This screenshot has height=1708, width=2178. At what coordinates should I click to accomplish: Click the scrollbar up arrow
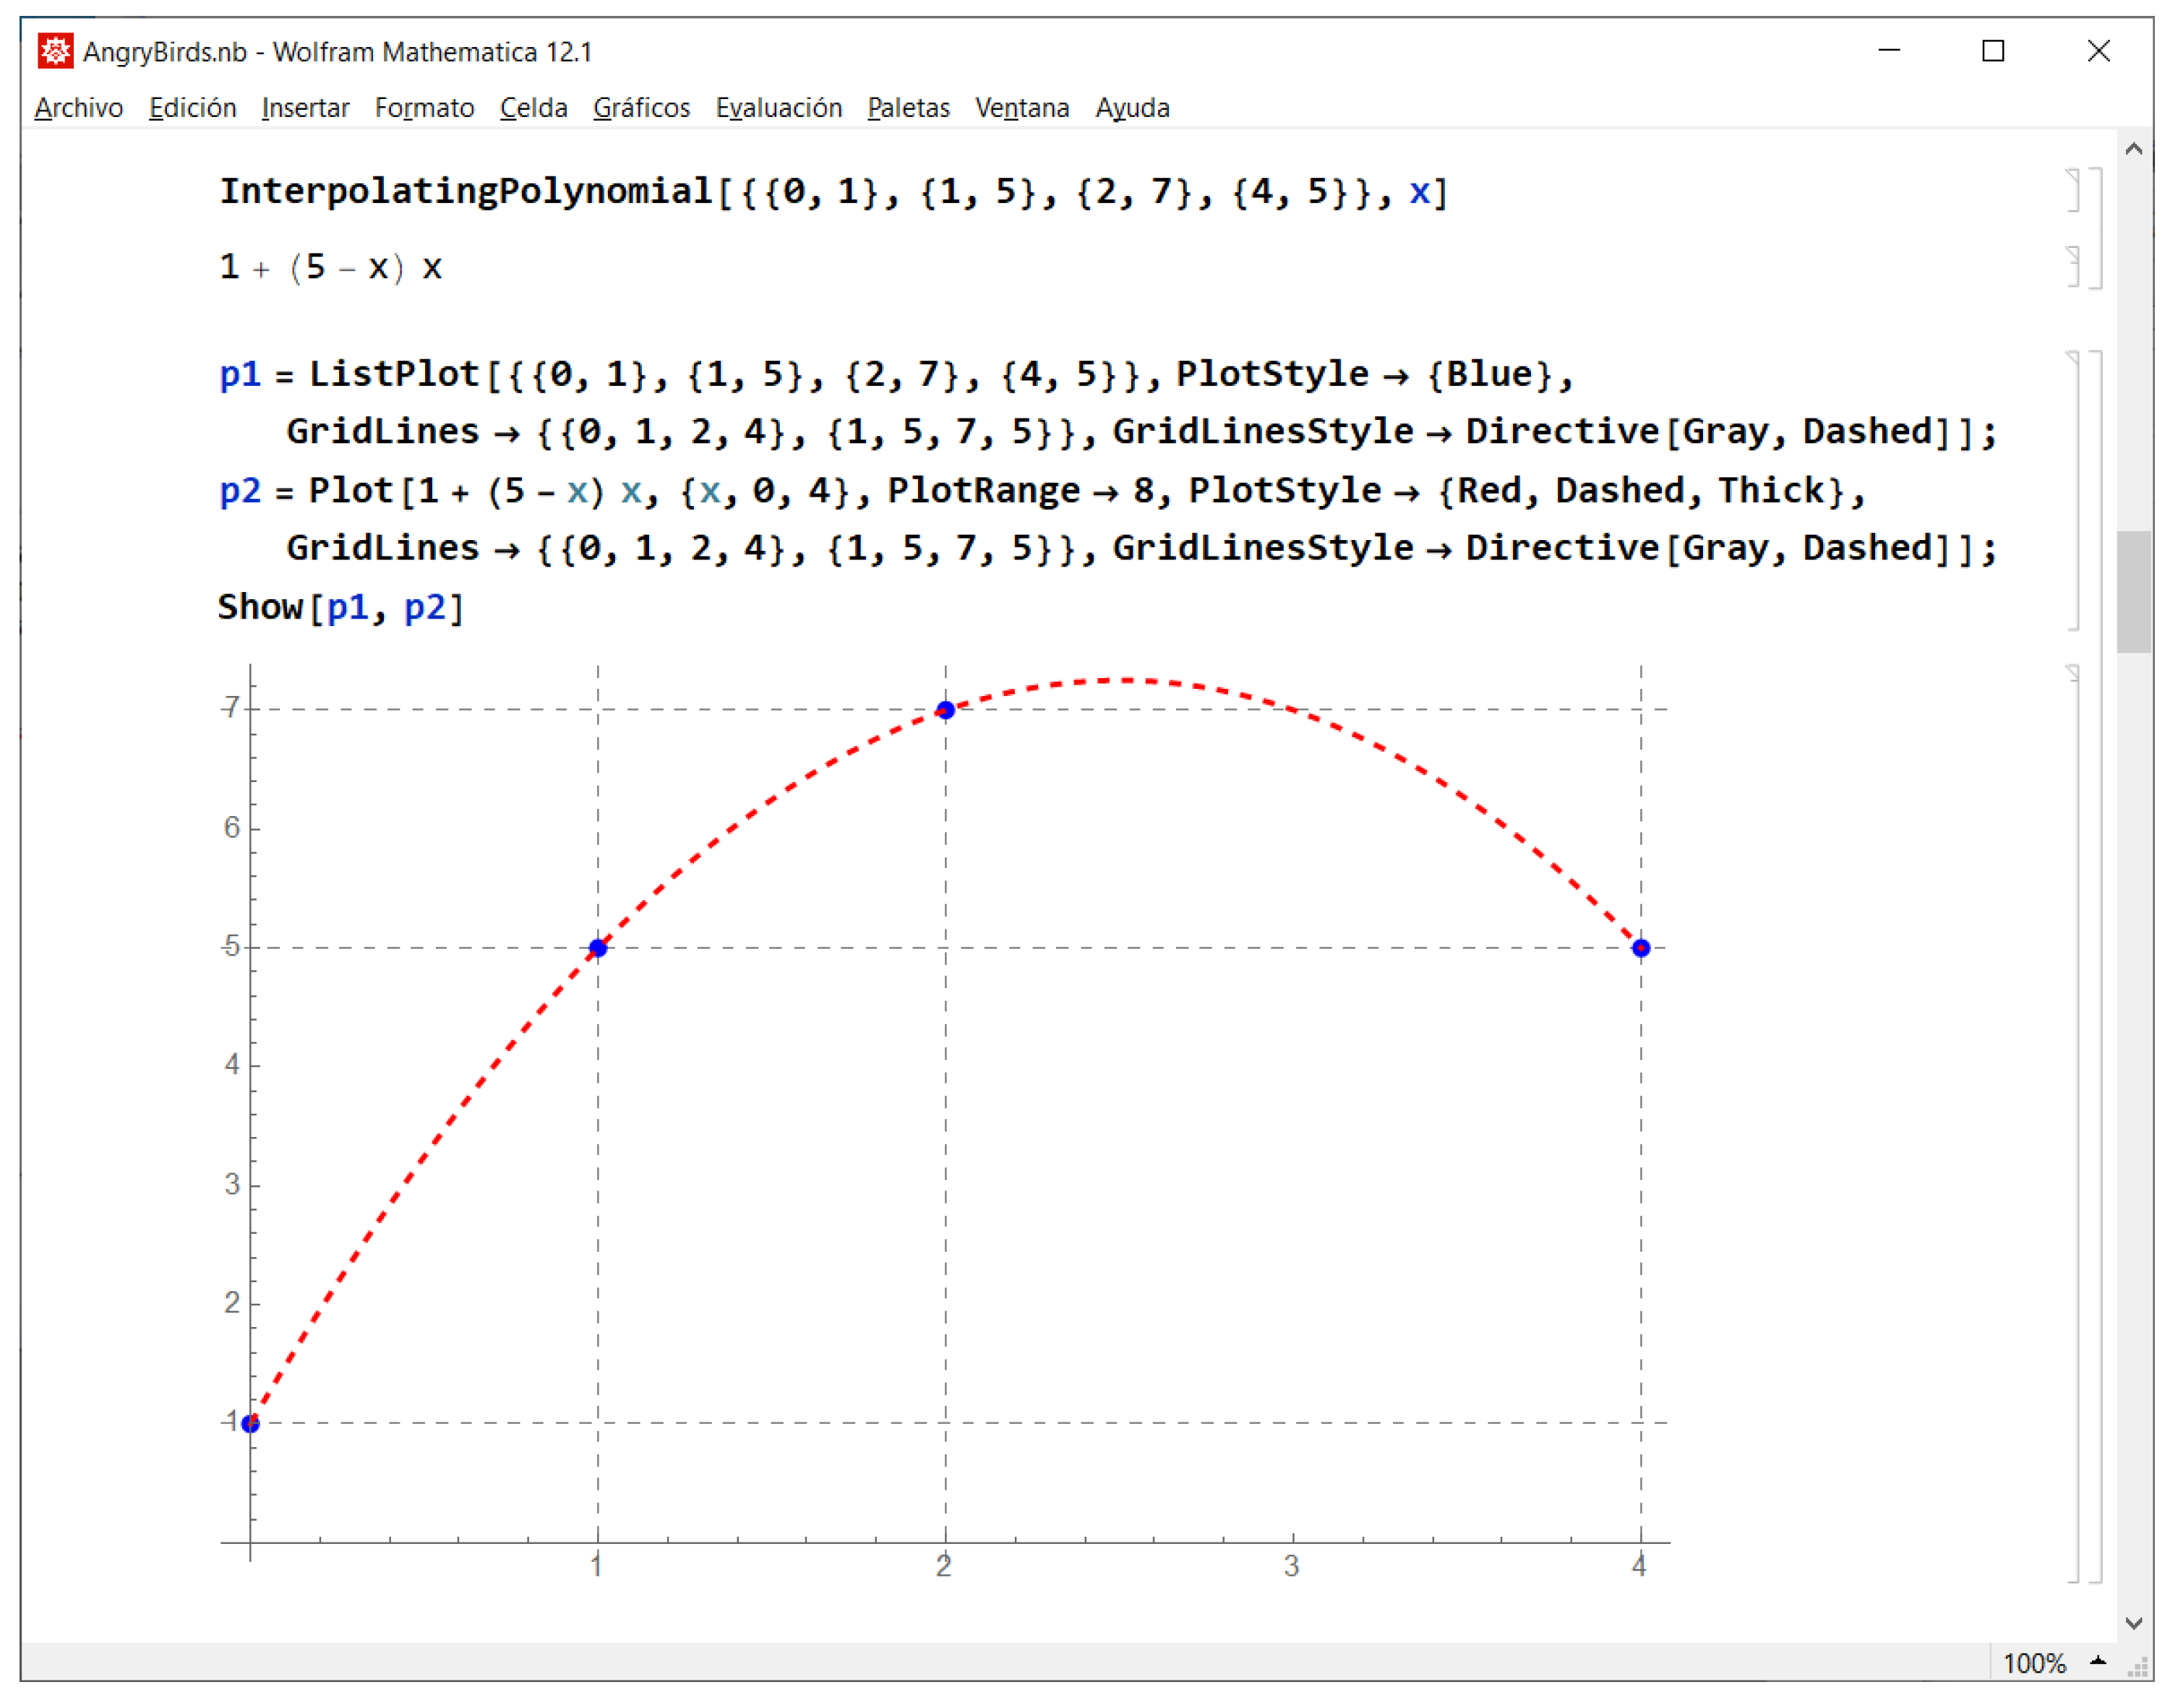[2136, 148]
